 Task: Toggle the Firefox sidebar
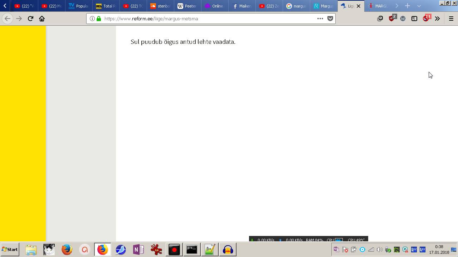[414, 19]
